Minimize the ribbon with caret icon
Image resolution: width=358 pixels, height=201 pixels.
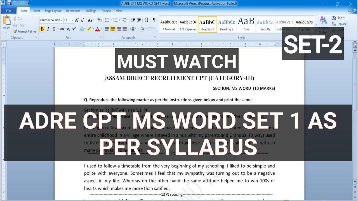pos(350,11)
